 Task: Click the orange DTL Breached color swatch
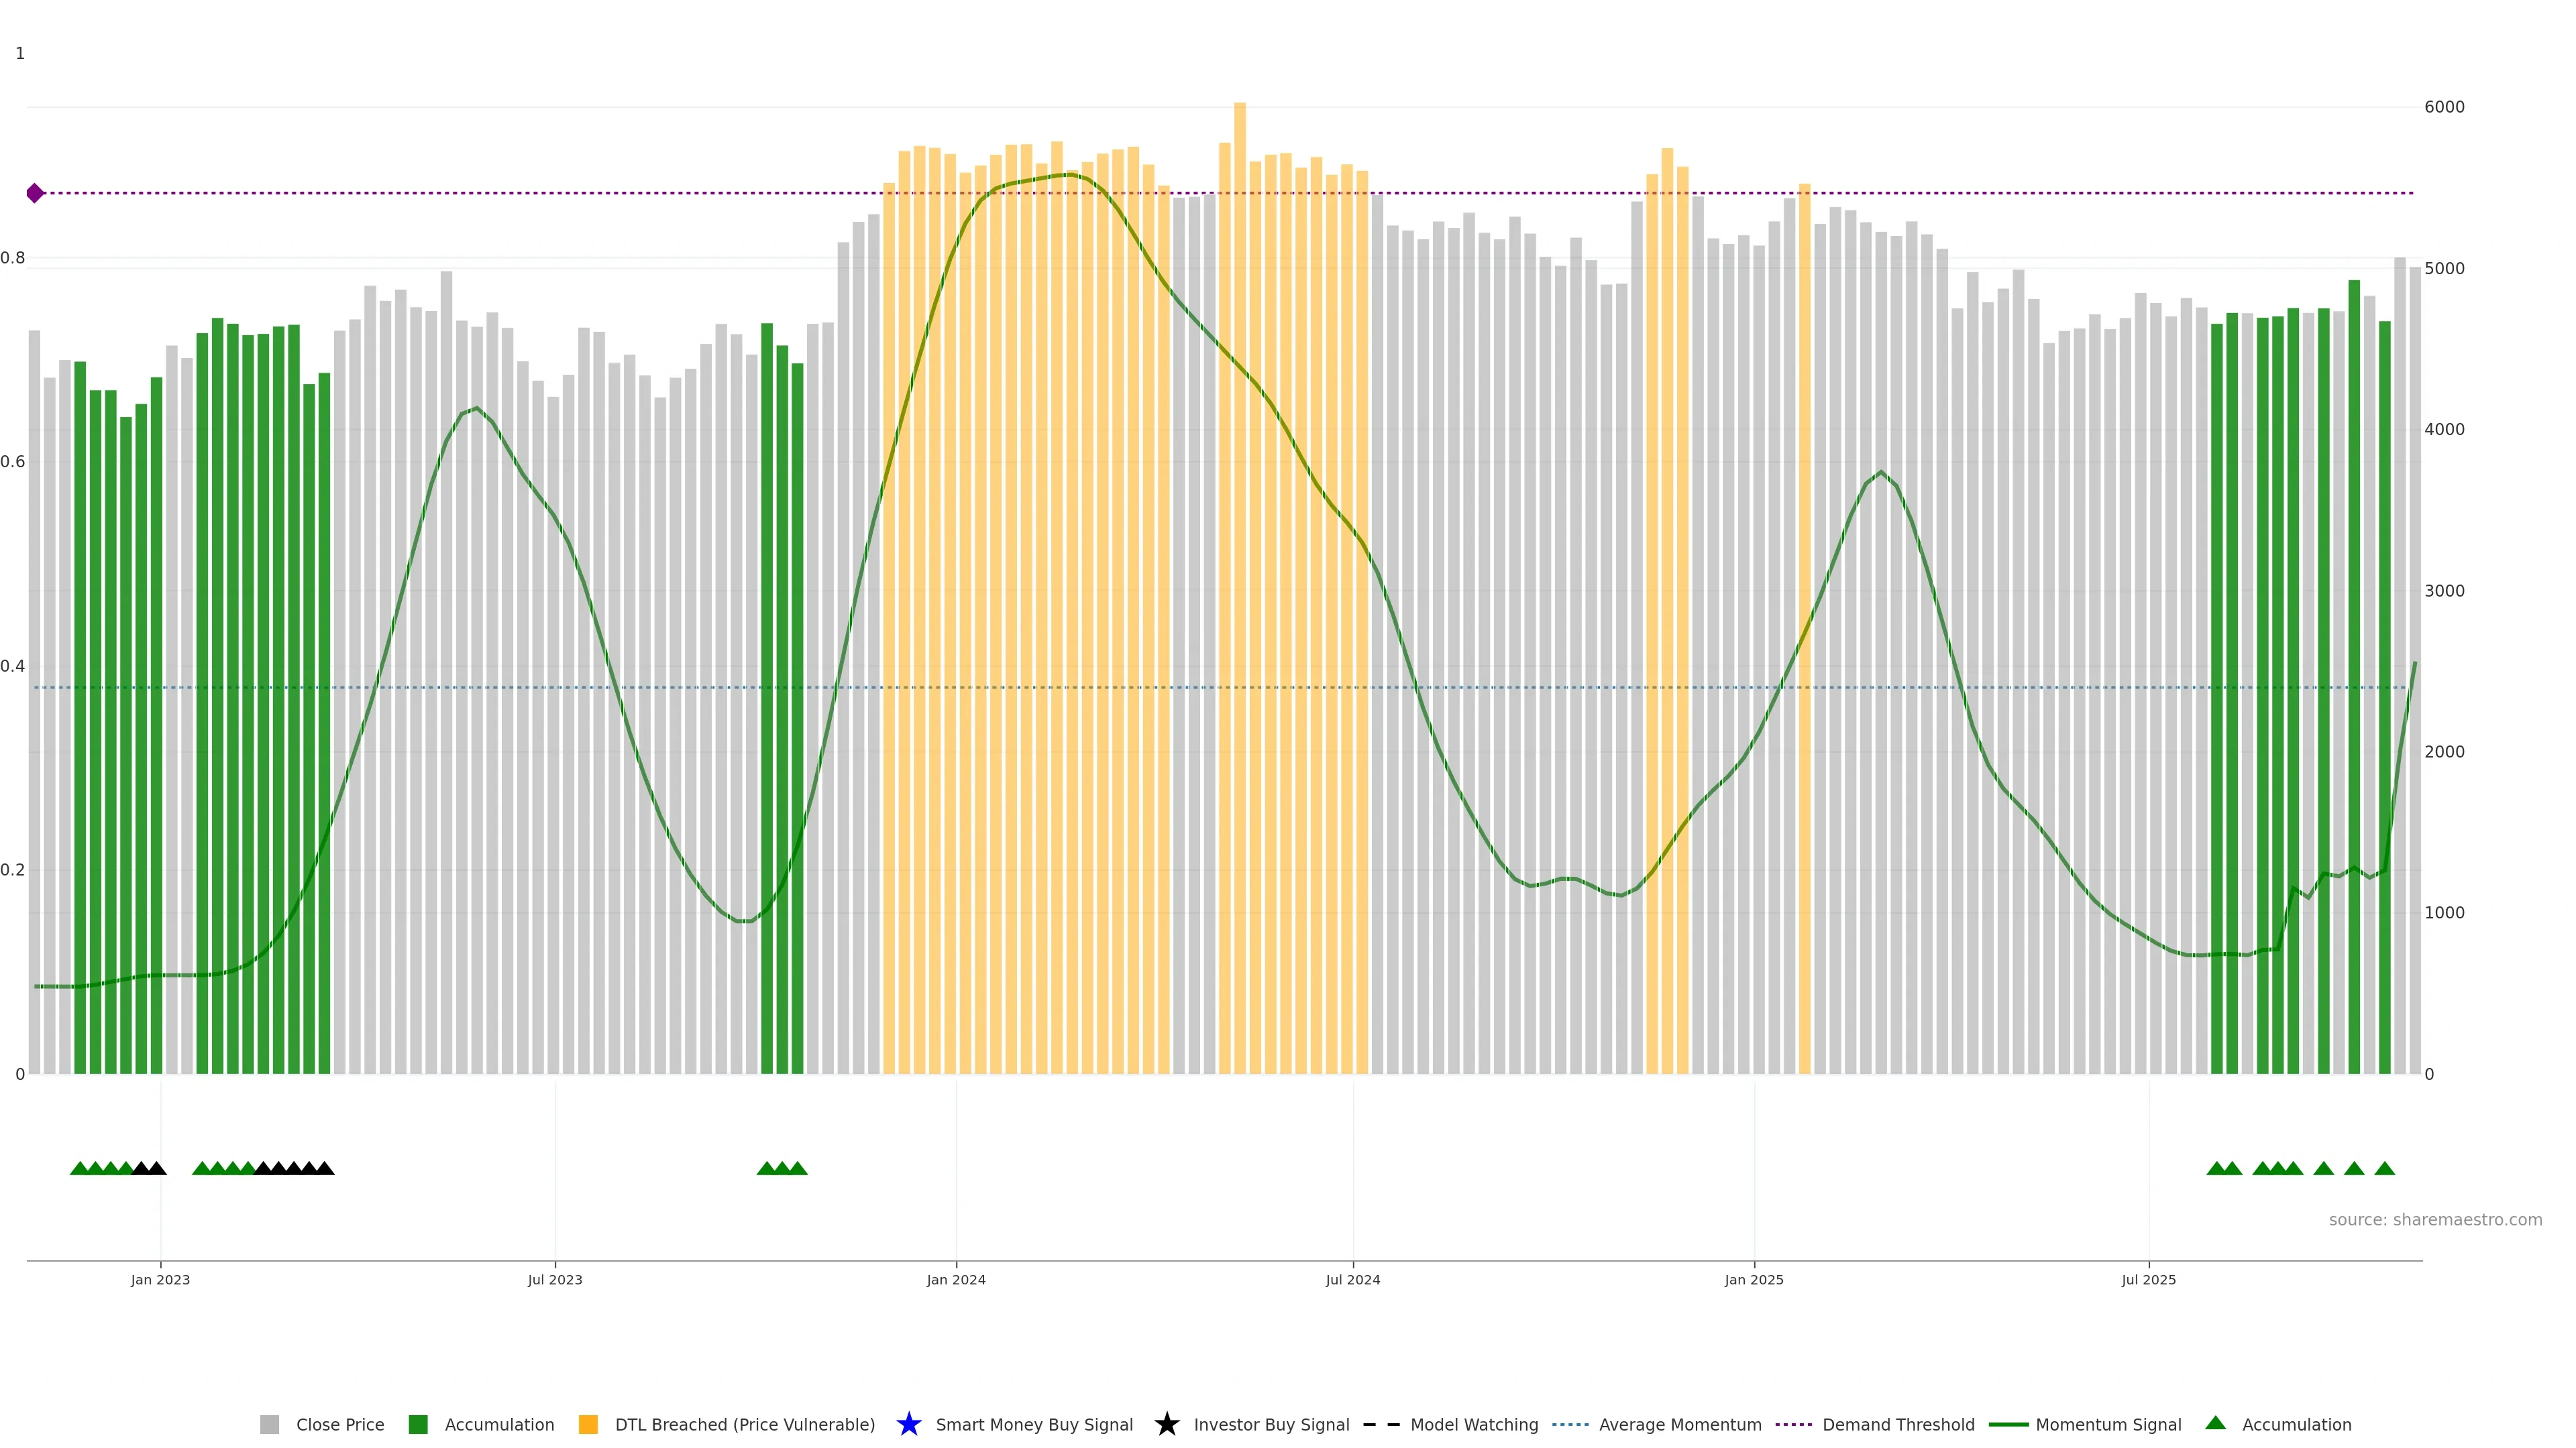(588, 1424)
